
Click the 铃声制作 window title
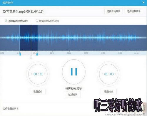click(x=8, y=3)
